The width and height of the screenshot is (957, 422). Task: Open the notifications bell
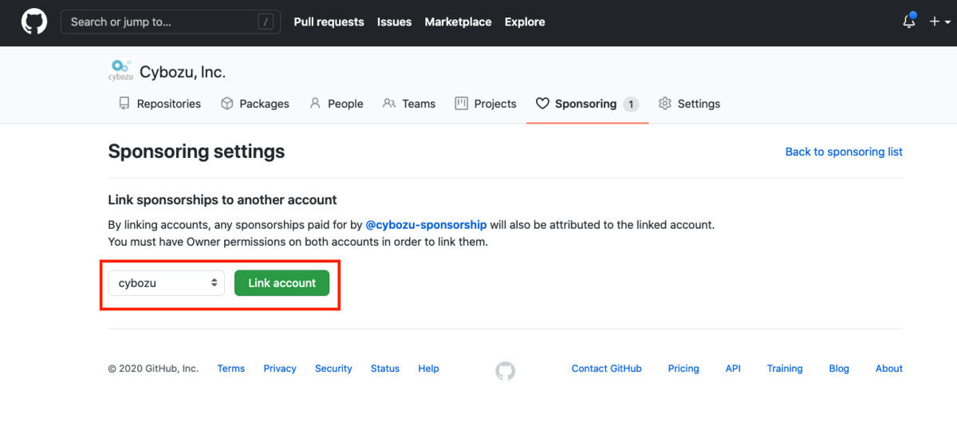click(909, 22)
